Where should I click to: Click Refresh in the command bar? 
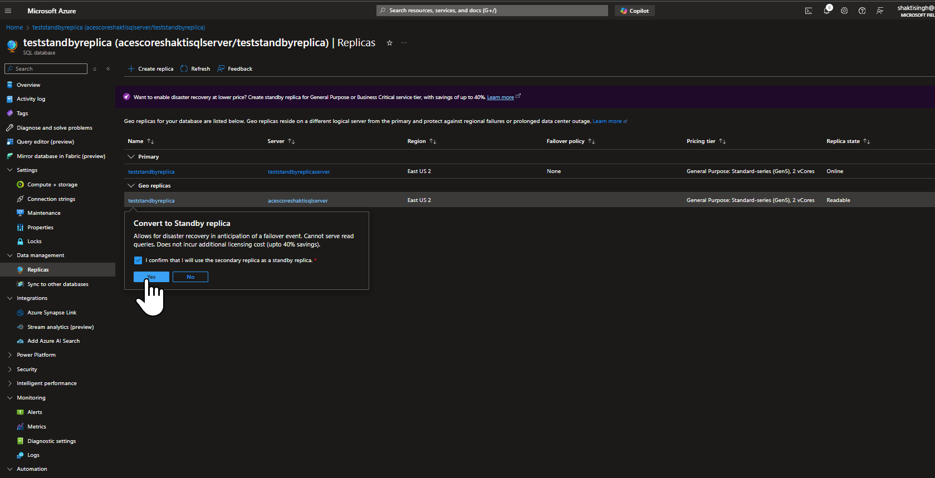(195, 69)
